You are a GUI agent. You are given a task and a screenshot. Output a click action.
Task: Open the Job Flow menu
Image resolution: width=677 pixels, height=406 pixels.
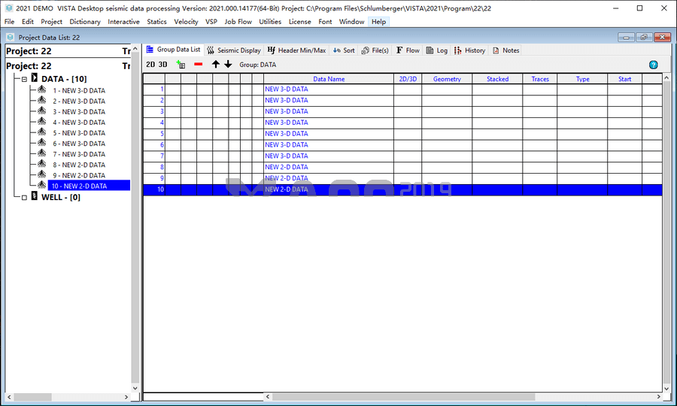[238, 22]
